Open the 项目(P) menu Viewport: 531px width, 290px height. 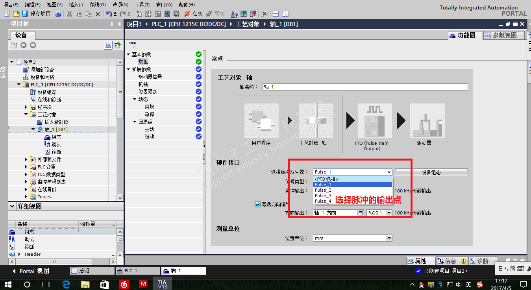pyautogui.click(x=11, y=5)
